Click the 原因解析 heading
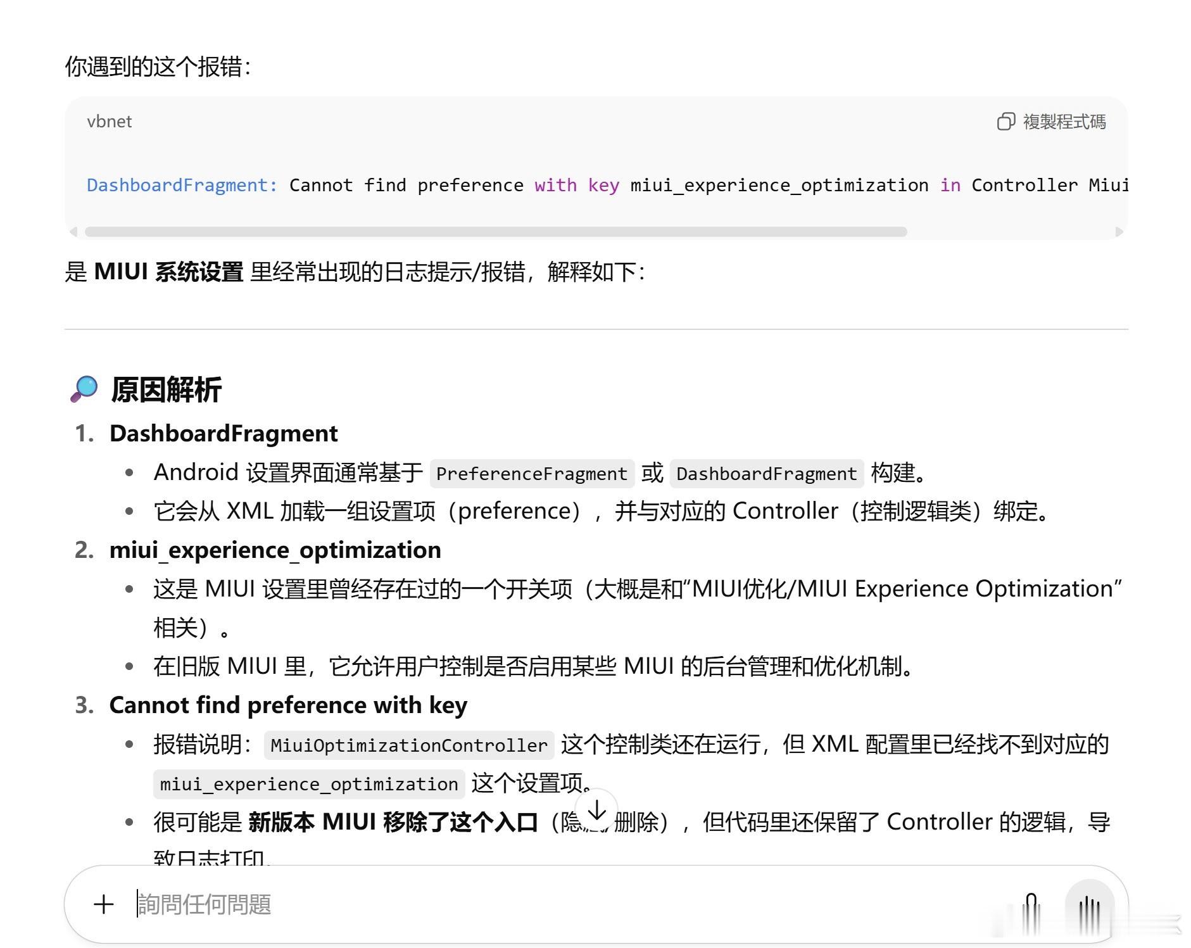The height and width of the screenshot is (948, 1191). [167, 389]
